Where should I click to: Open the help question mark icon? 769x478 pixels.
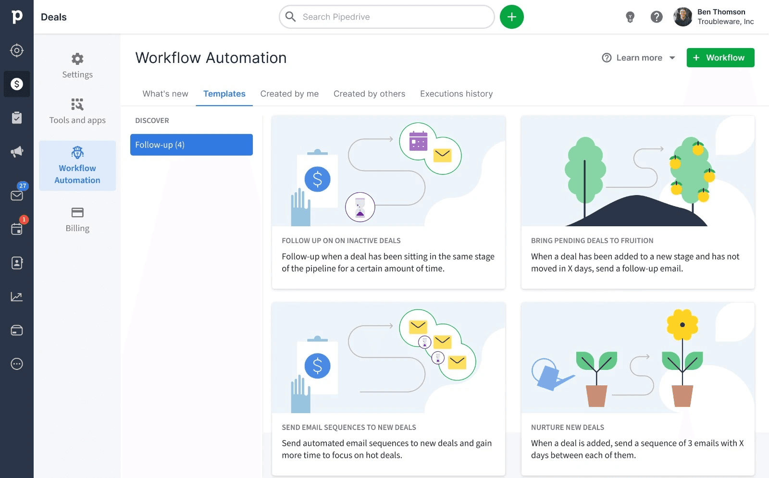tap(657, 17)
